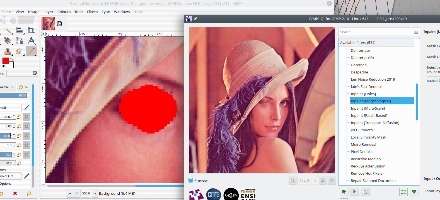Reset colours to default black and white
The width and height of the screenshot is (440, 200).
tap(4, 66)
